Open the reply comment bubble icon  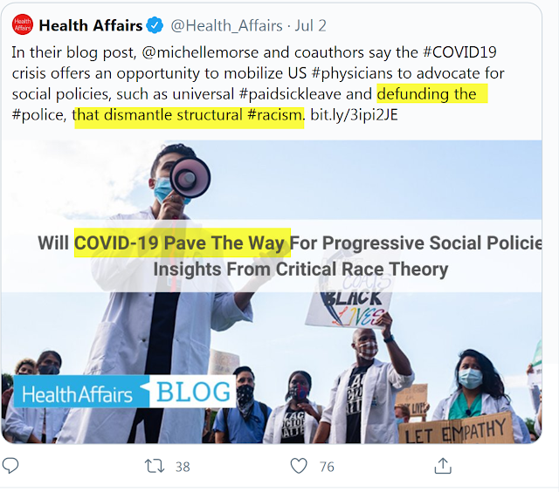point(10,466)
